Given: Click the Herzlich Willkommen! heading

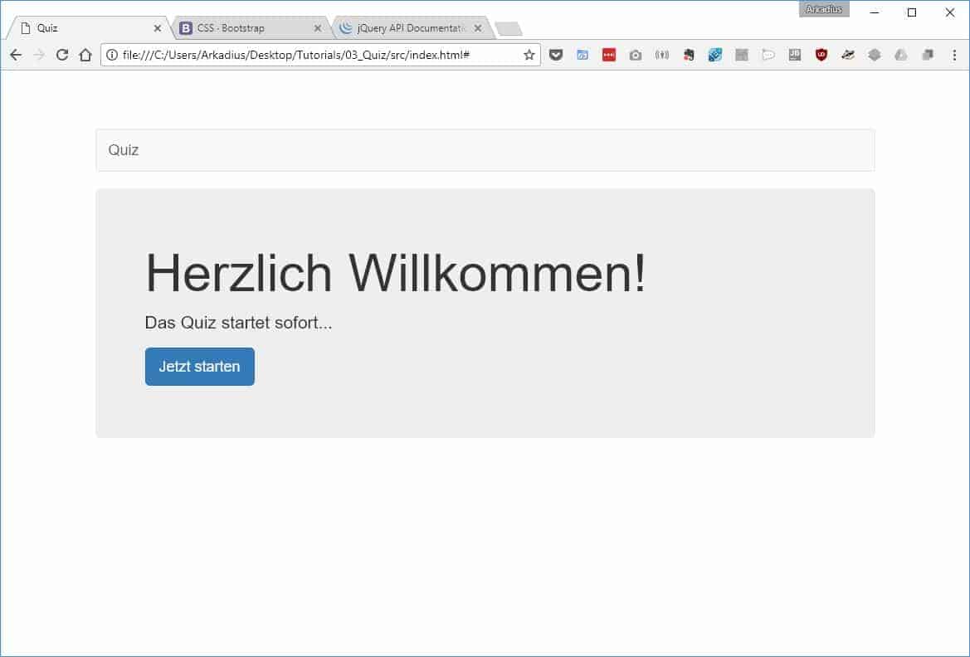Looking at the screenshot, I should pos(395,273).
